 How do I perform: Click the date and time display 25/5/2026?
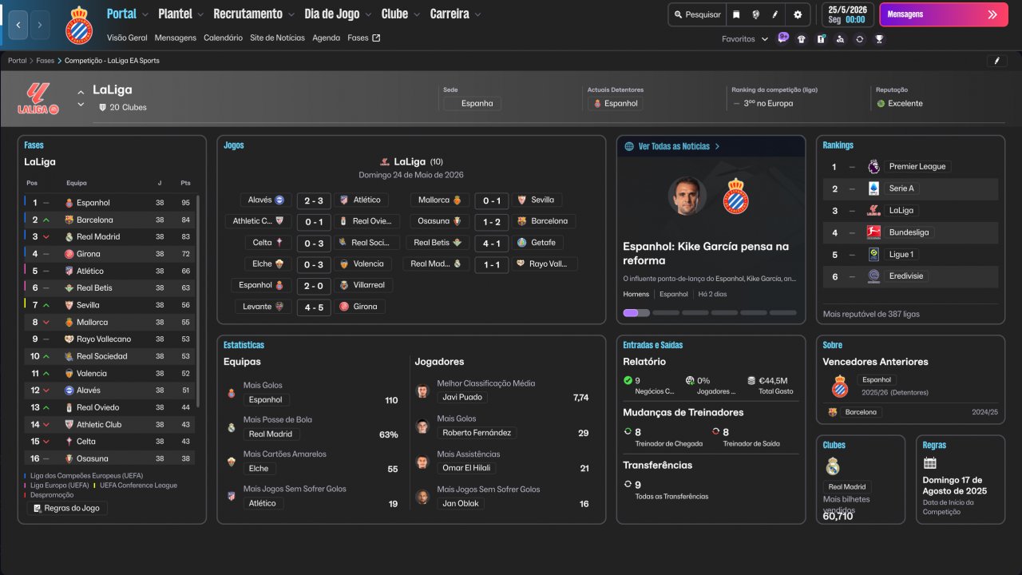[x=846, y=14]
